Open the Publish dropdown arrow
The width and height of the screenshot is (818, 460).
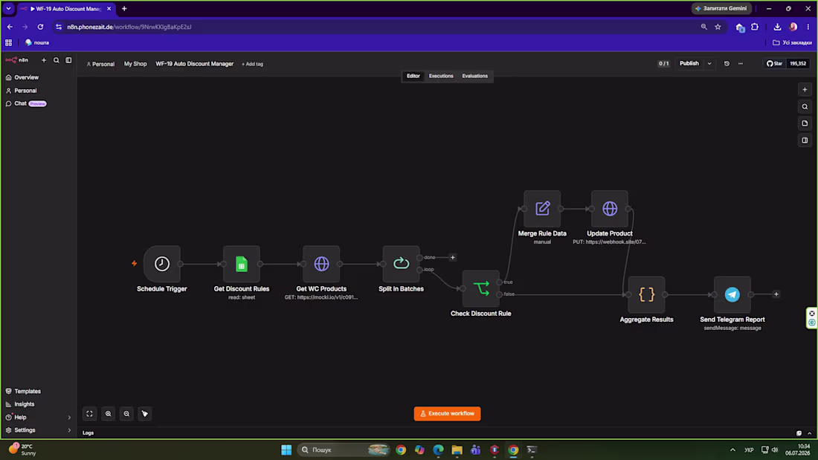(x=709, y=64)
